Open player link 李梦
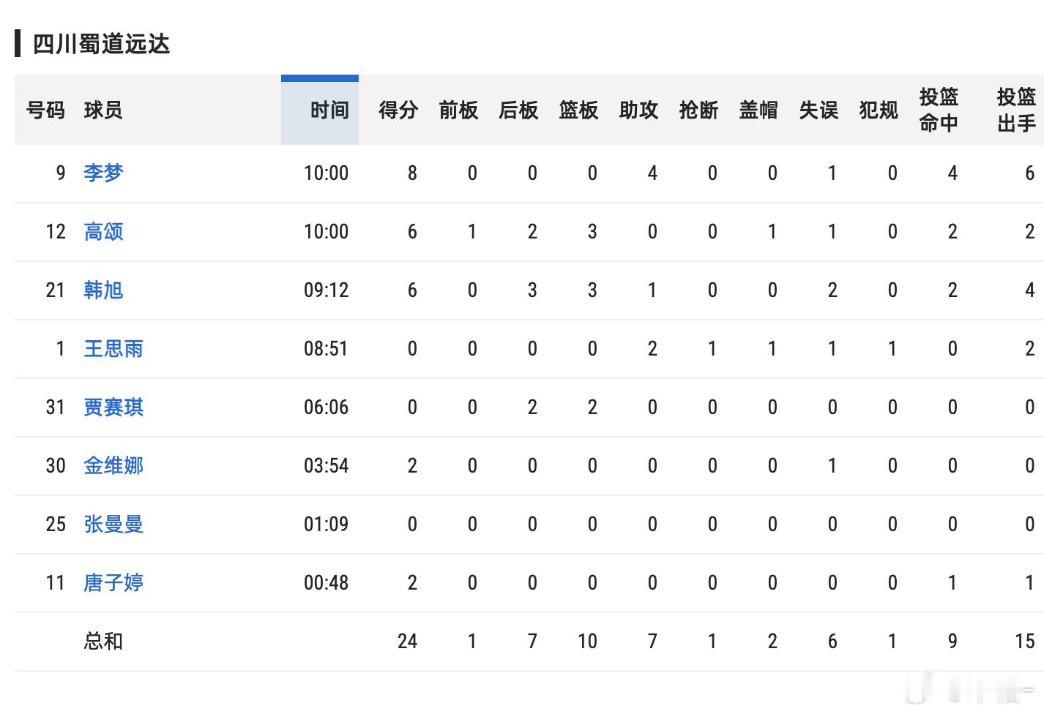This screenshot has height=714, width=1044. click(x=103, y=173)
